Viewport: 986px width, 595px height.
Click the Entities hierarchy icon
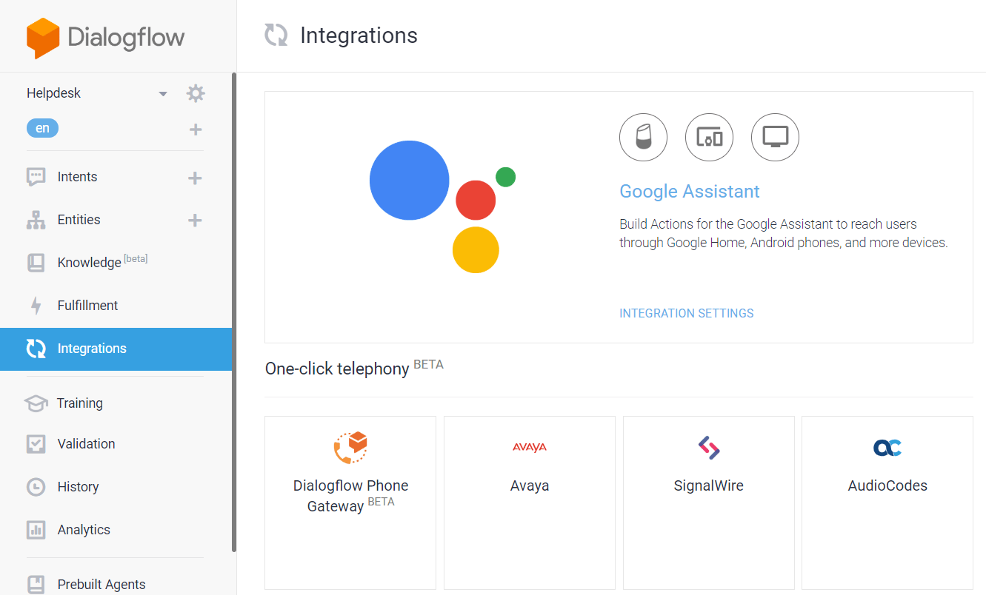36,220
